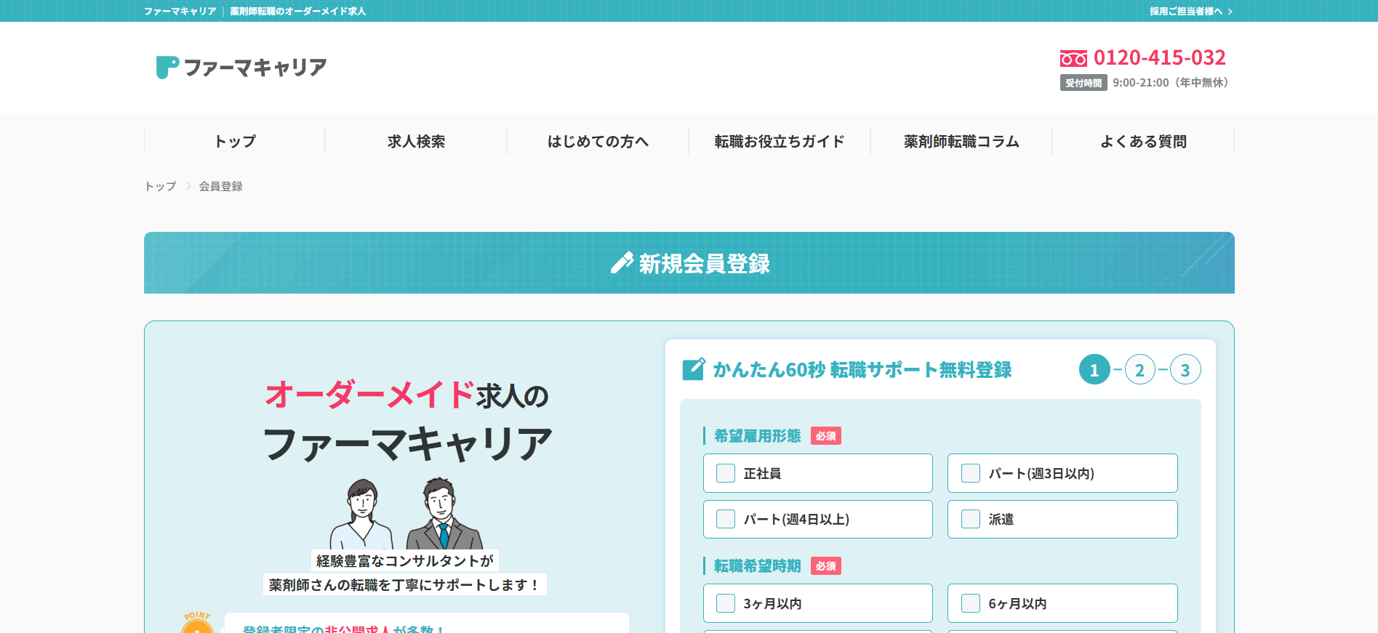Image resolution: width=1378 pixels, height=633 pixels.
Task: Open the 薬剤師転職コラム navigation item
Action: (961, 141)
